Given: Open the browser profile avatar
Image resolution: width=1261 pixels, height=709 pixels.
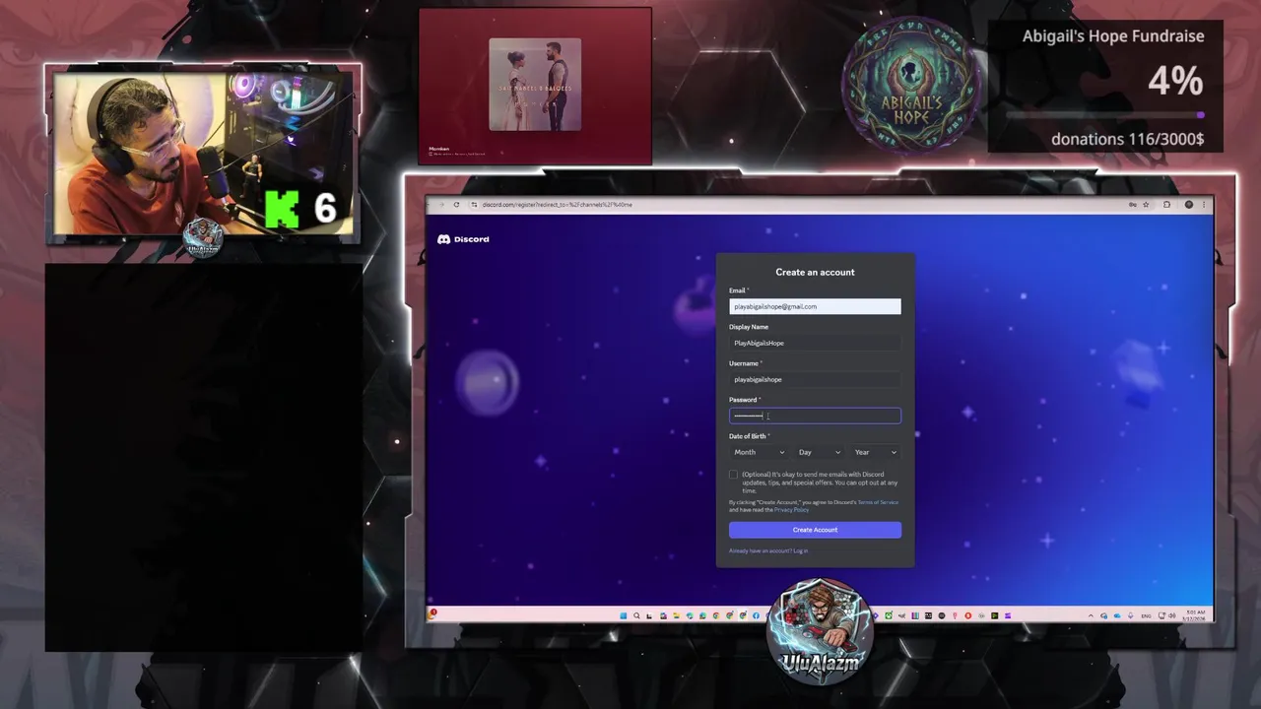Looking at the screenshot, I should click(1189, 205).
